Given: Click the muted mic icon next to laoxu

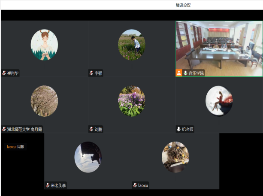Looking at the screenshot, I should tap(135, 185).
